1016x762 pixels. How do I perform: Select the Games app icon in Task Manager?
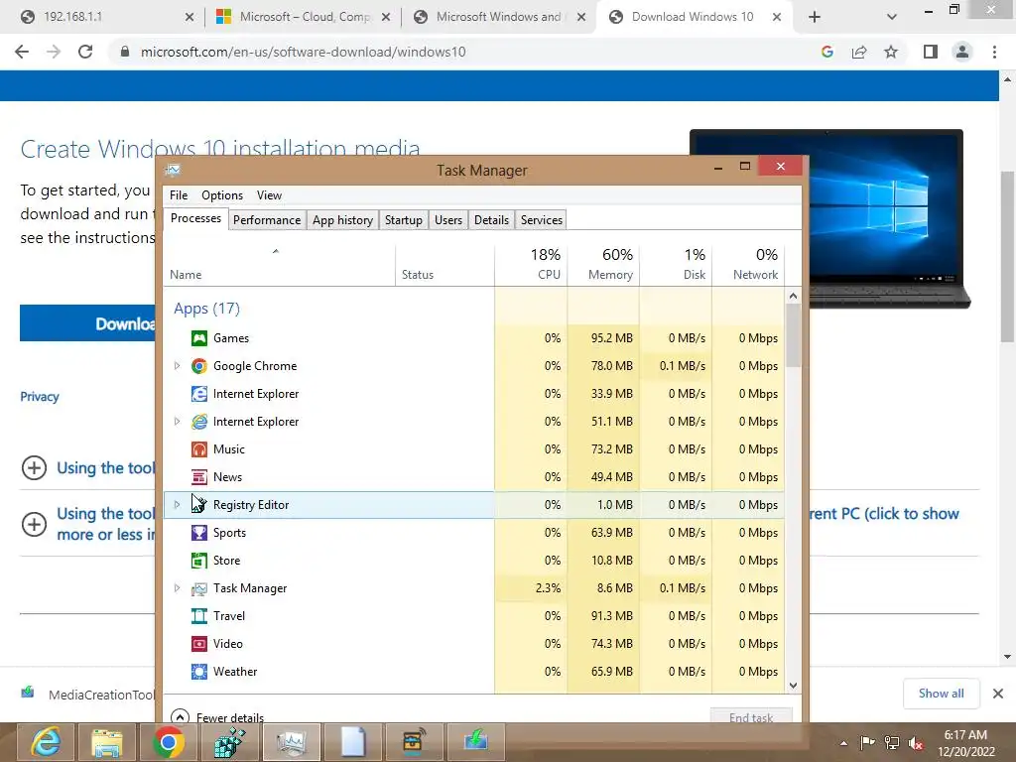click(198, 338)
